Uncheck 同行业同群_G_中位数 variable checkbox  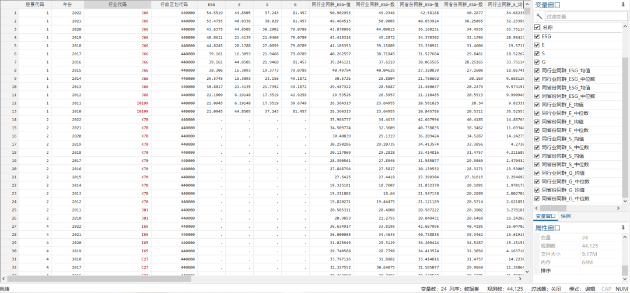coord(537,181)
